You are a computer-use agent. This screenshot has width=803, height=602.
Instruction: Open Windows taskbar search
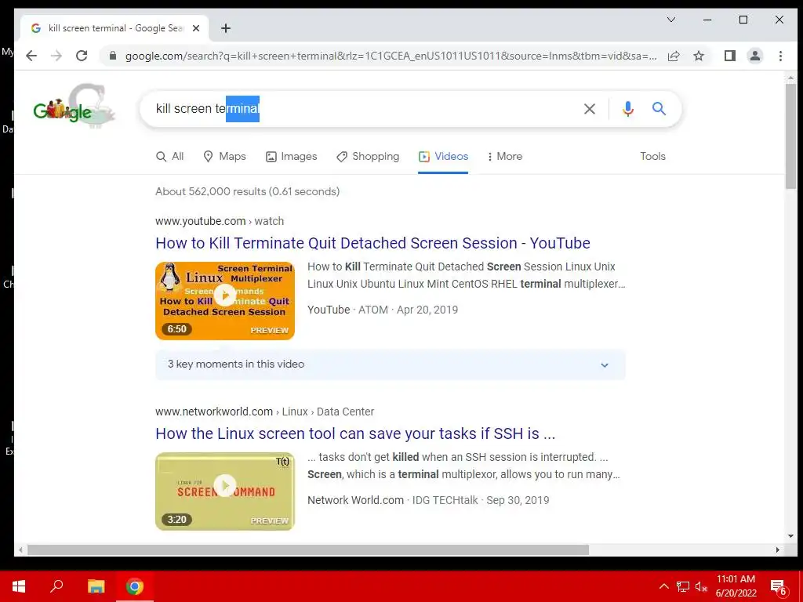(x=56, y=586)
